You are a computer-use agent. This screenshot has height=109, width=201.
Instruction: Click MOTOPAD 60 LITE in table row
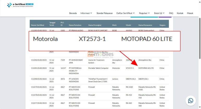click(x=146, y=68)
